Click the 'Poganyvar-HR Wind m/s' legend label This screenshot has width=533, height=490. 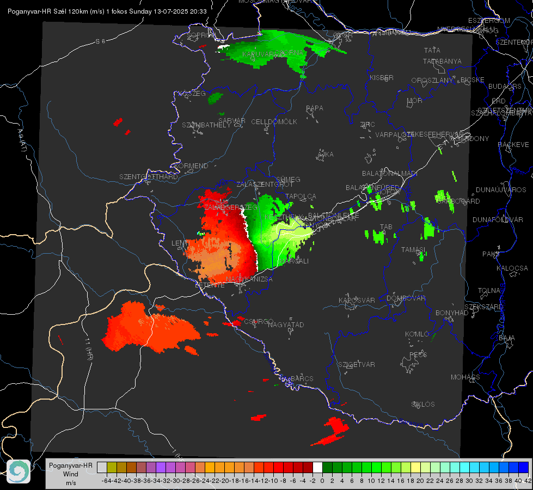(71, 474)
